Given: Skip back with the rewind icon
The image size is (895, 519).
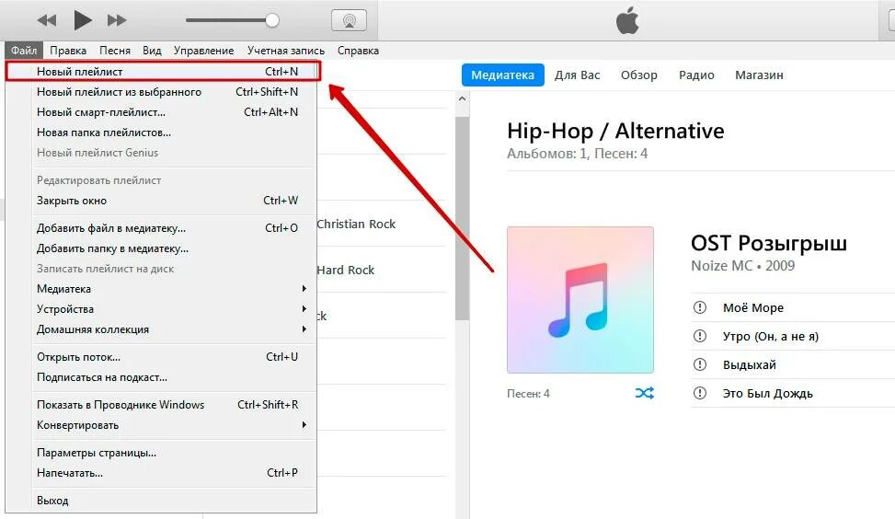Looking at the screenshot, I should (47, 20).
